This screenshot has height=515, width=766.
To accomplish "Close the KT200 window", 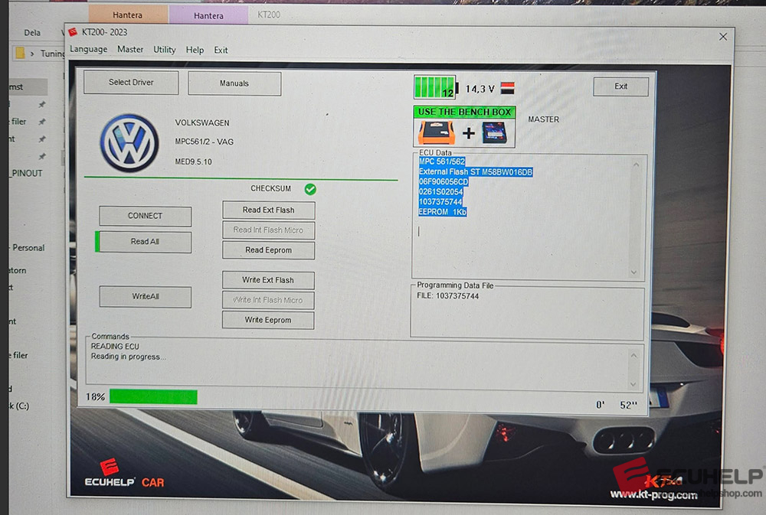I will [723, 37].
